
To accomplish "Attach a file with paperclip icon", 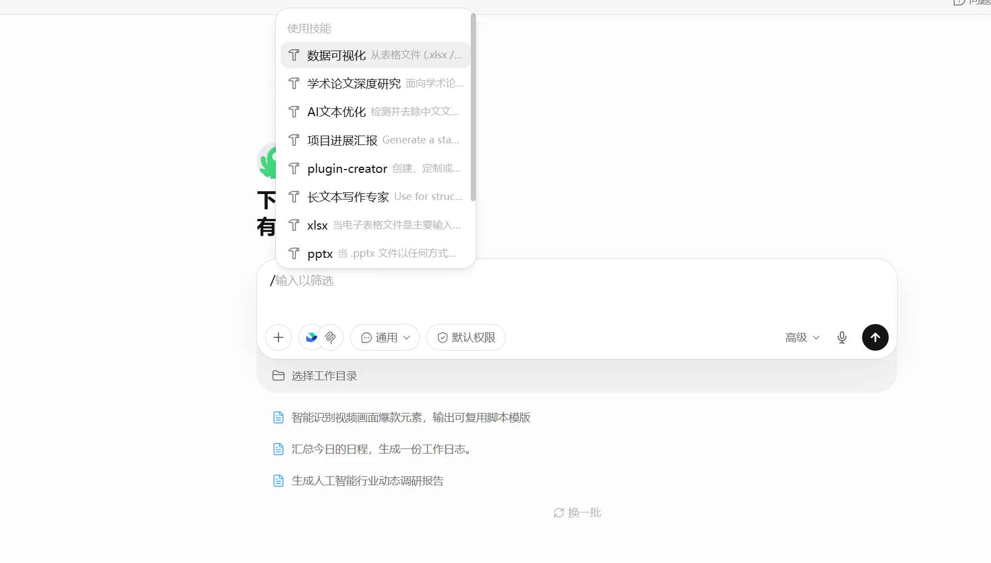I will [x=331, y=337].
